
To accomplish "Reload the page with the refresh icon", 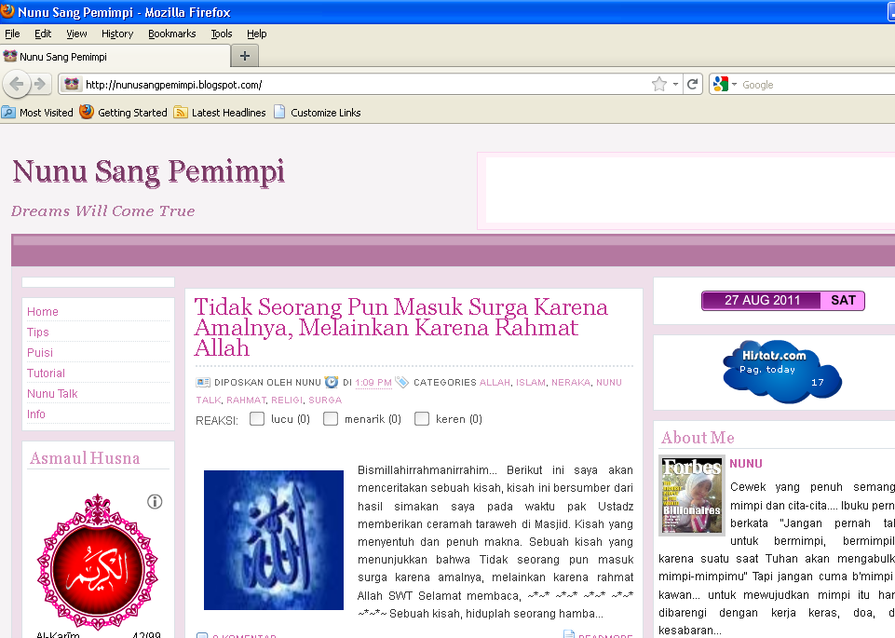I will [x=692, y=85].
